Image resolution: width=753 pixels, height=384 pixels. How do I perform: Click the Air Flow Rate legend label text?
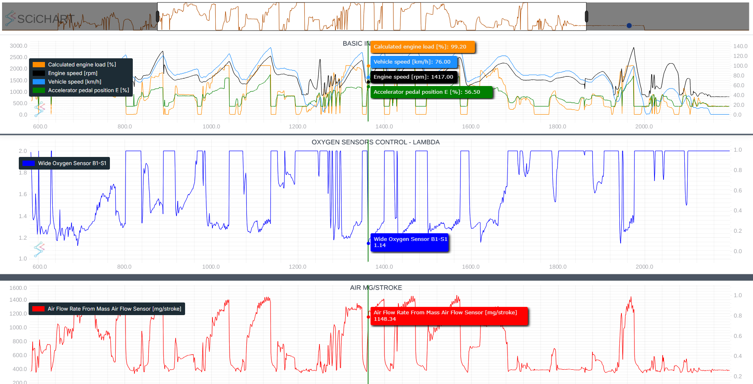[114, 309]
